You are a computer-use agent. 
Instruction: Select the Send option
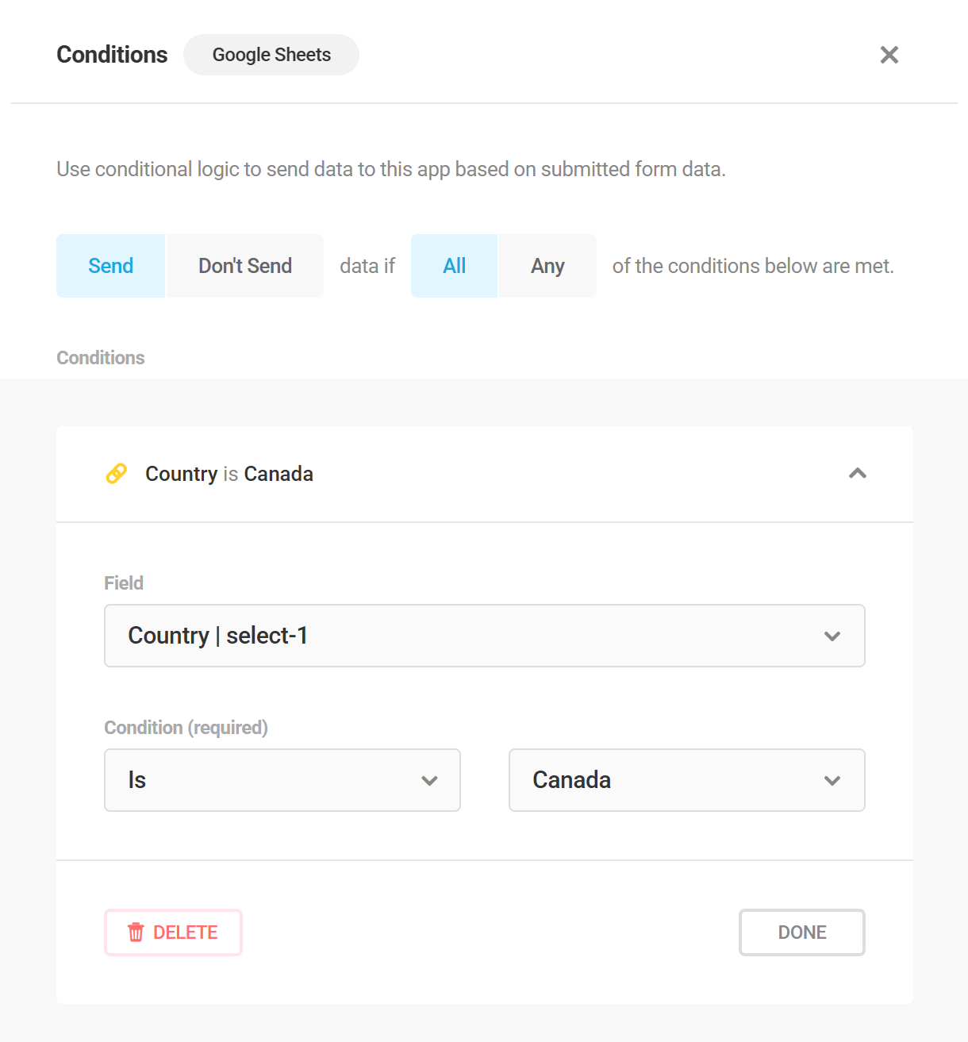tap(110, 266)
